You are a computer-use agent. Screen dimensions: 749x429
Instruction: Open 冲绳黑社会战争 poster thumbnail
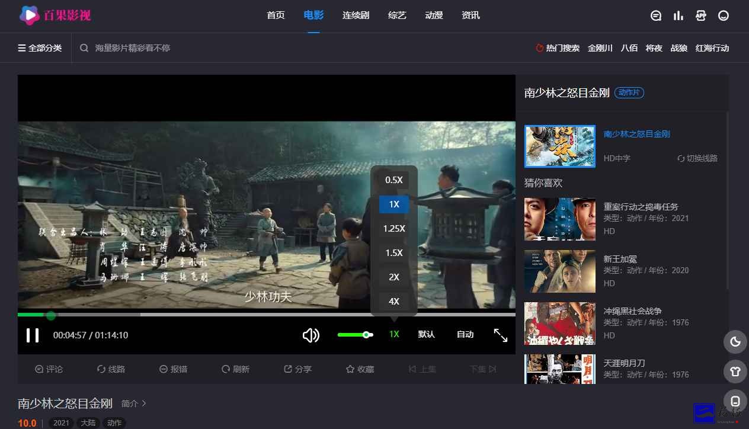(x=560, y=324)
